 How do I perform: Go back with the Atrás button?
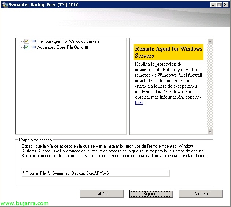[x=102, y=194]
